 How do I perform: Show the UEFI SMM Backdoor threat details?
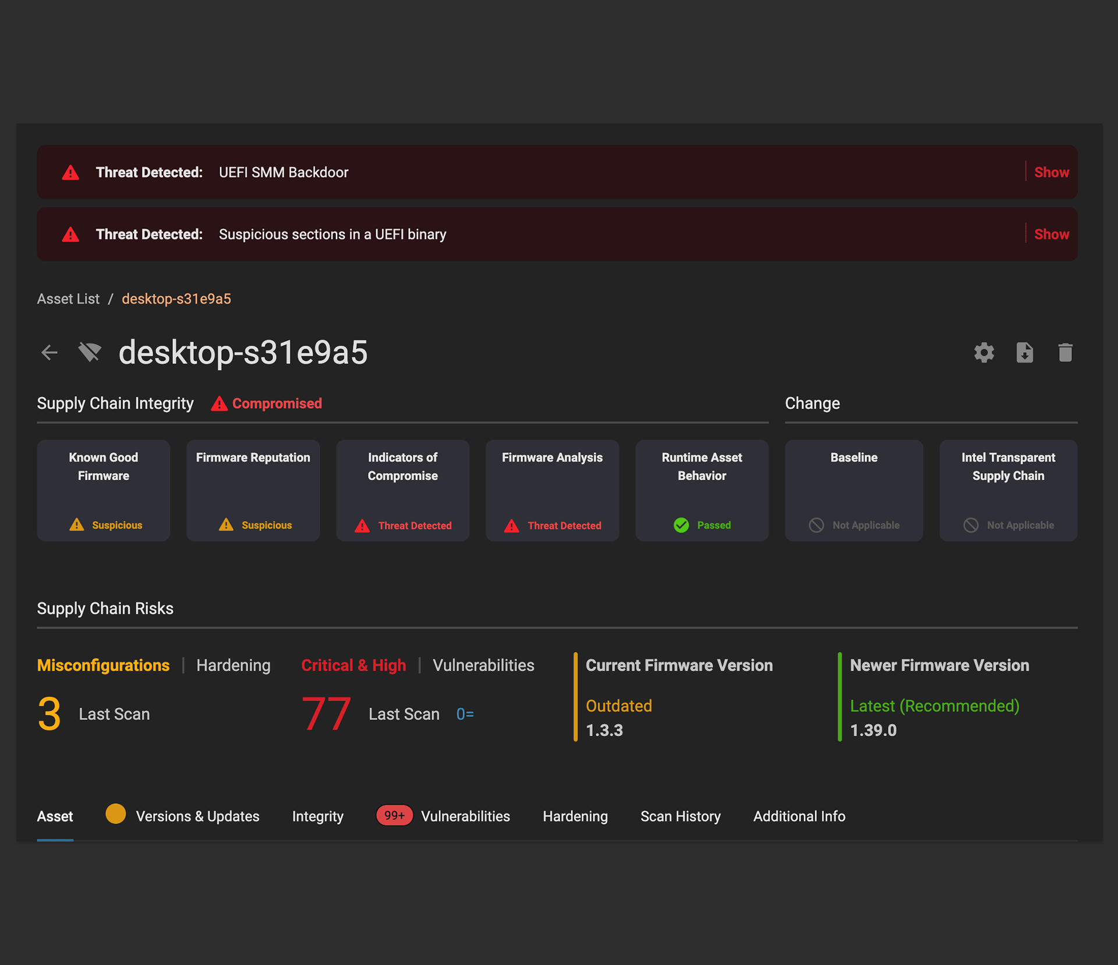coord(1051,172)
